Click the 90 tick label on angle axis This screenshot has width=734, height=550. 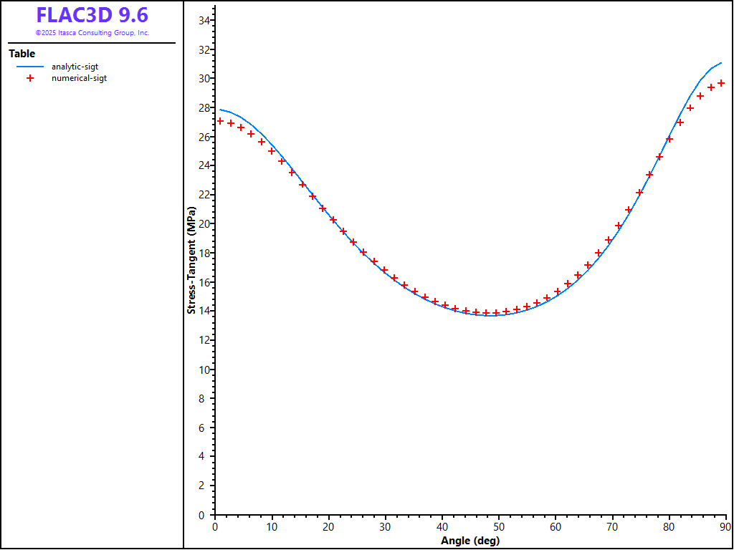[x=725, y=527]
